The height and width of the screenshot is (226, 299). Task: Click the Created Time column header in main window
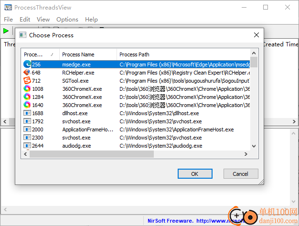tap(281, 44)
